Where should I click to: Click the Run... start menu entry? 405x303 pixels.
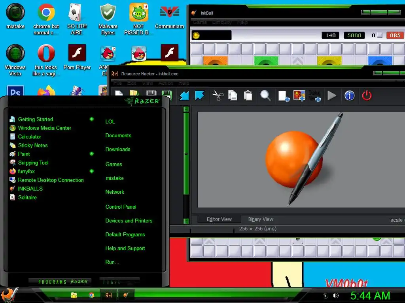112,262
